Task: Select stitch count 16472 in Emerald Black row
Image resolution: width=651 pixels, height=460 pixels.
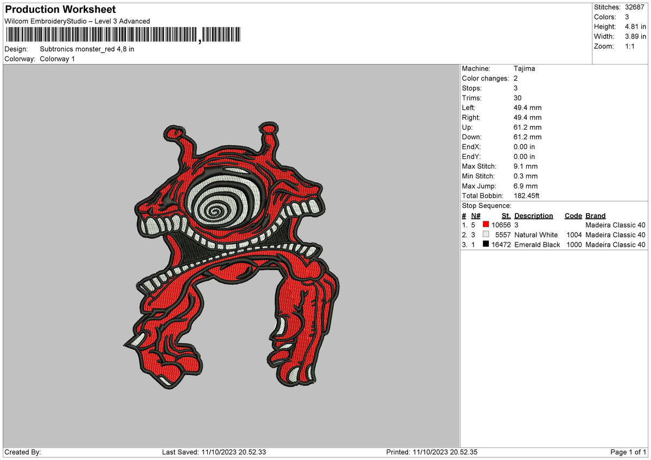Action: pos(501,245)
